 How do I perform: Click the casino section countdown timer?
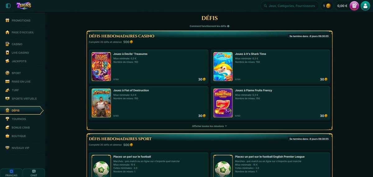(309, 36)
